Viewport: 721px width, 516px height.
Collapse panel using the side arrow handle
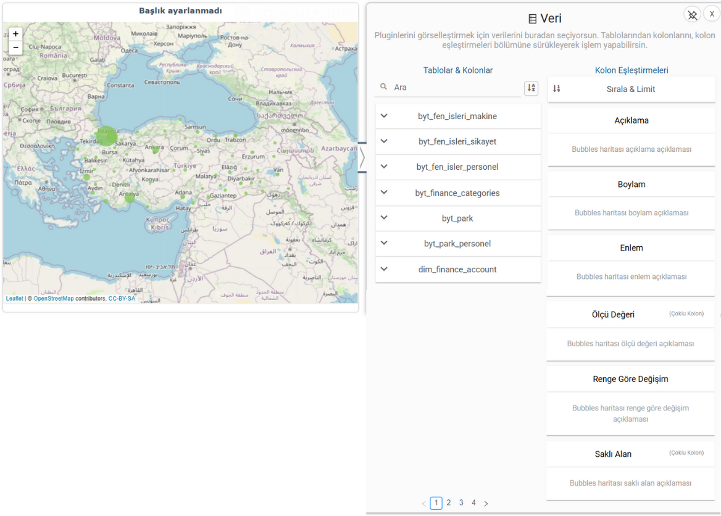click(362, 158)
